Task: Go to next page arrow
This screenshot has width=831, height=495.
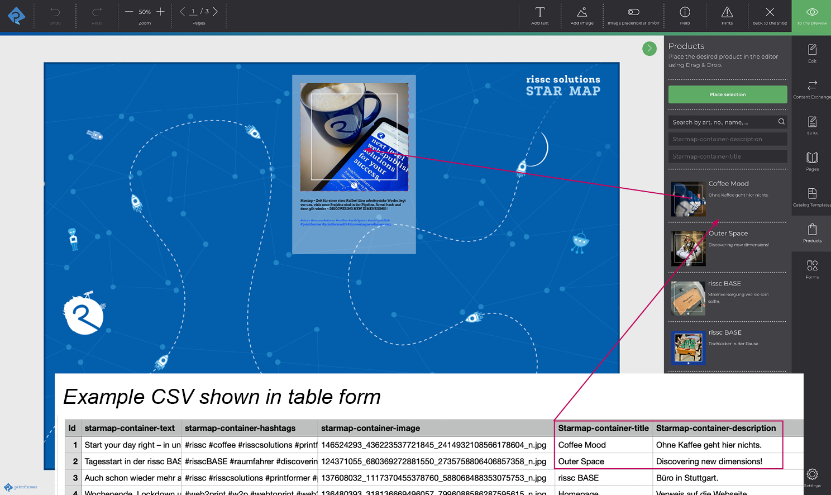Action: click(x=215, y=12)
